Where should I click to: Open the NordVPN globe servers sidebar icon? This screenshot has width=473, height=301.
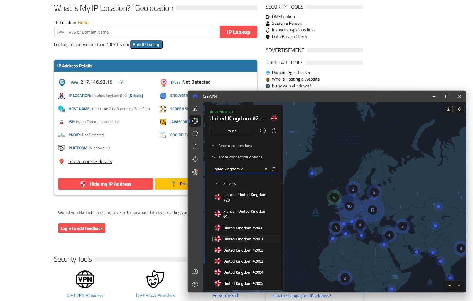coord(195,121)
